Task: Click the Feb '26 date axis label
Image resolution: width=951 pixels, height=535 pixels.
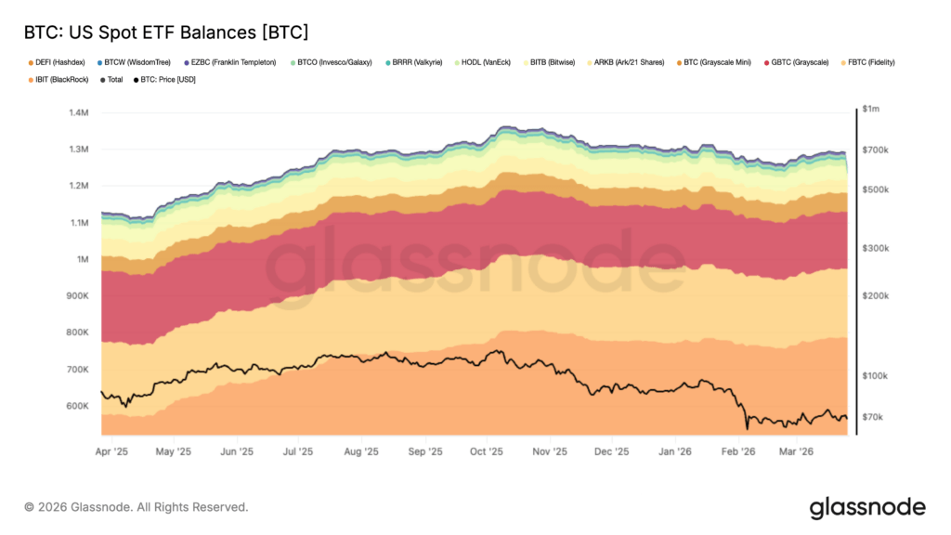Action: pyautogui.click(x=739, y=451)
